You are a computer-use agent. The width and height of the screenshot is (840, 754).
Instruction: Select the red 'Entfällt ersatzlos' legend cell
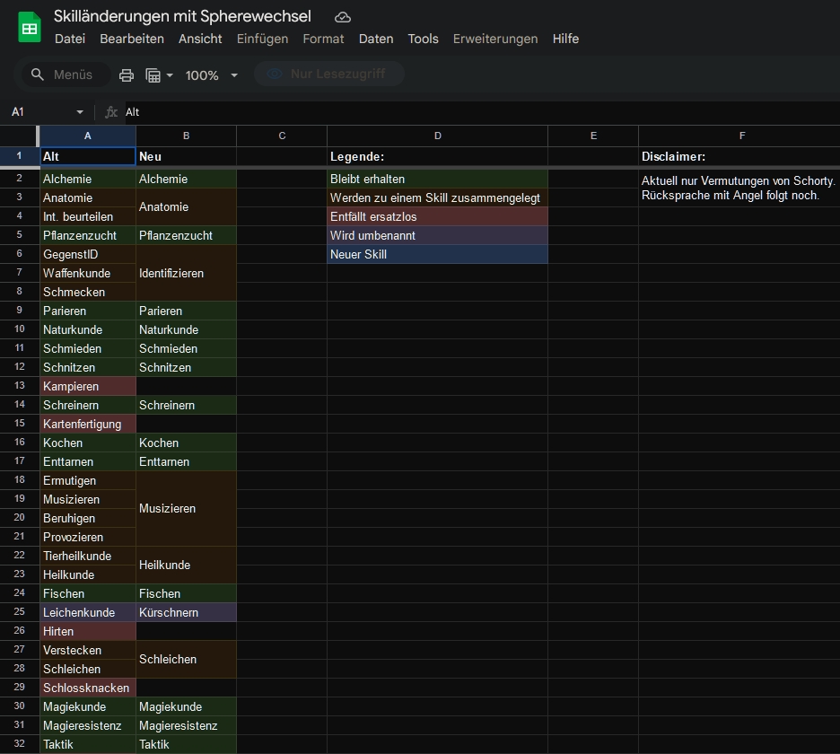(437, 216)
